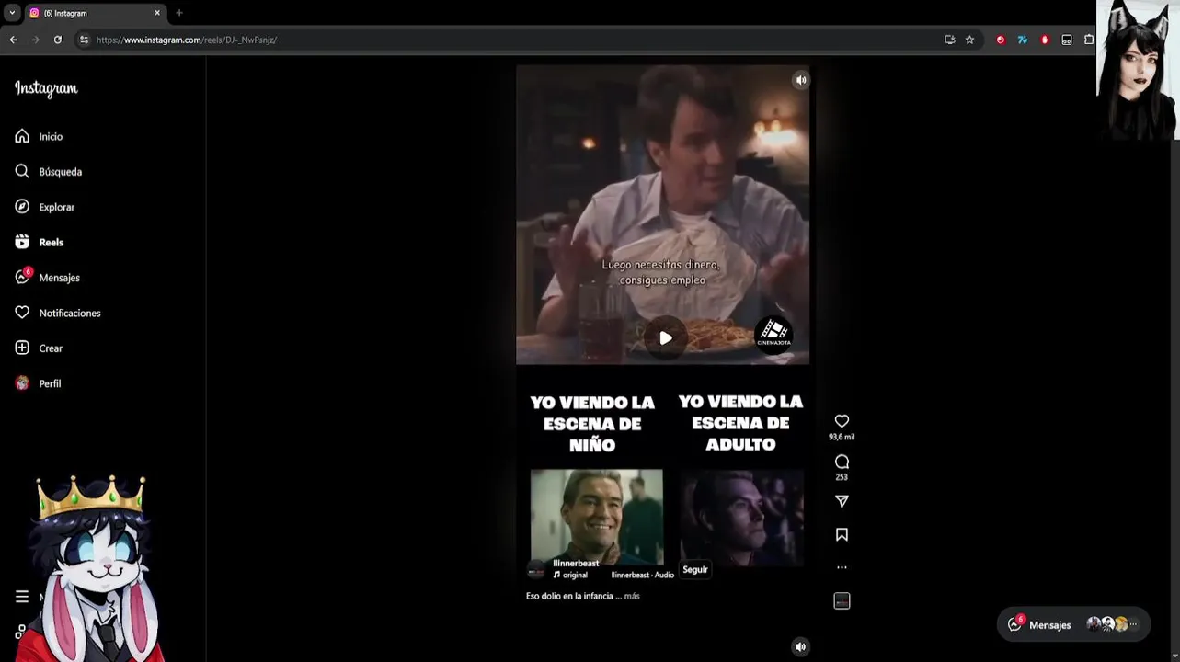1180x662 pixels.
Task: Open the reel audio thumbnail
Action: (842, 601)
